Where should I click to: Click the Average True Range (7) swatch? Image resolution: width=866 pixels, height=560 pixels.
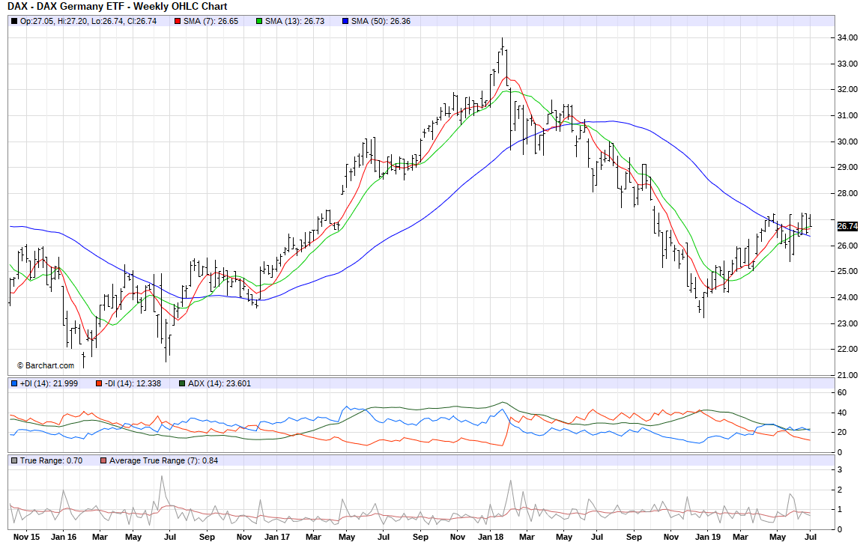click(x=103, y=460)
